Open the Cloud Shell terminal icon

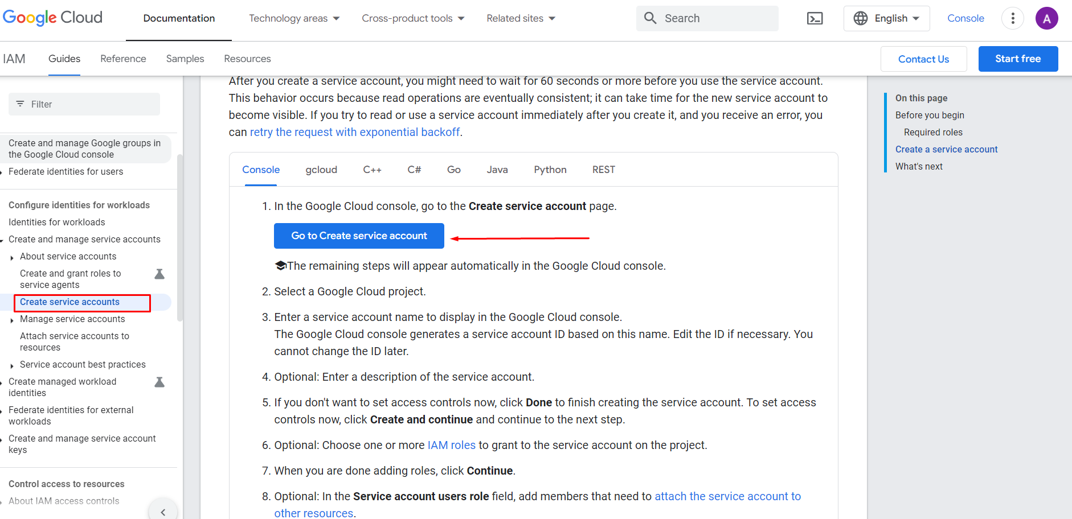[815, 18]
